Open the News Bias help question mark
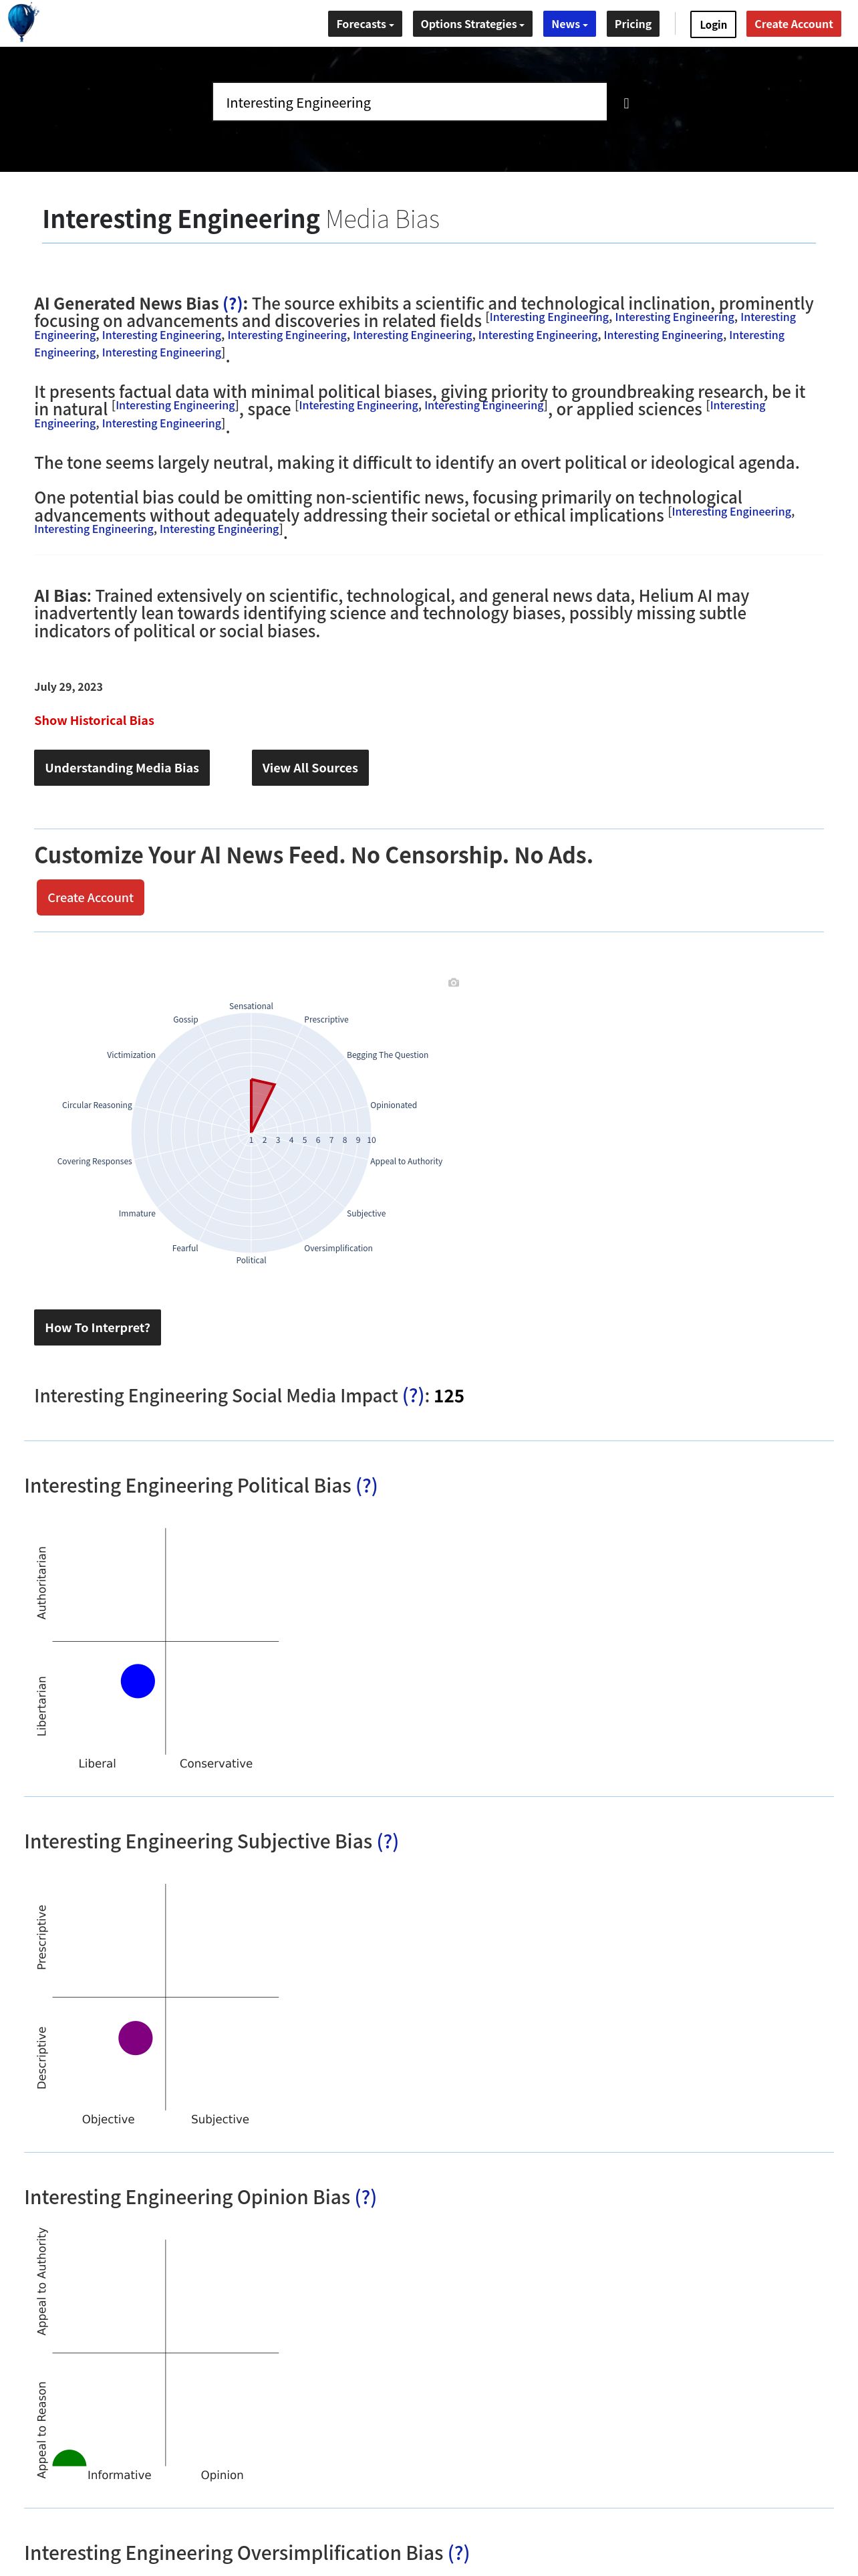This screenshot has height=2576, width=858. 233,303
